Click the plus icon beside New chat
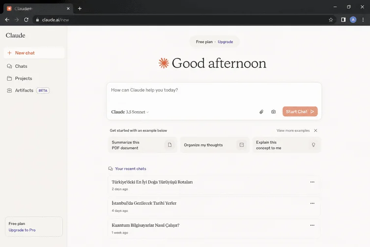 pos(9,53)
